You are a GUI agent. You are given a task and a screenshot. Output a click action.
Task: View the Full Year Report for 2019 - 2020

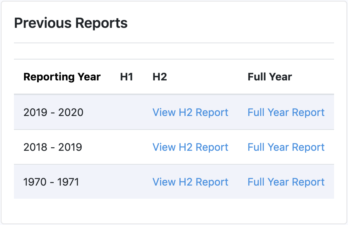click(x=286, y=112)
